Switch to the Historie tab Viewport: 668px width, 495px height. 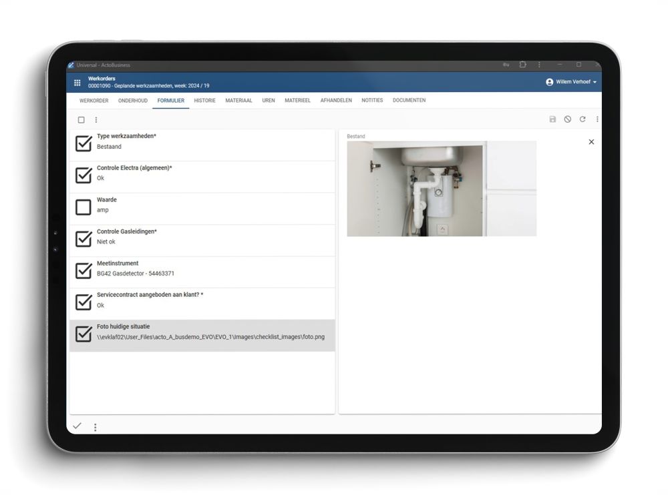click(204, 101)
